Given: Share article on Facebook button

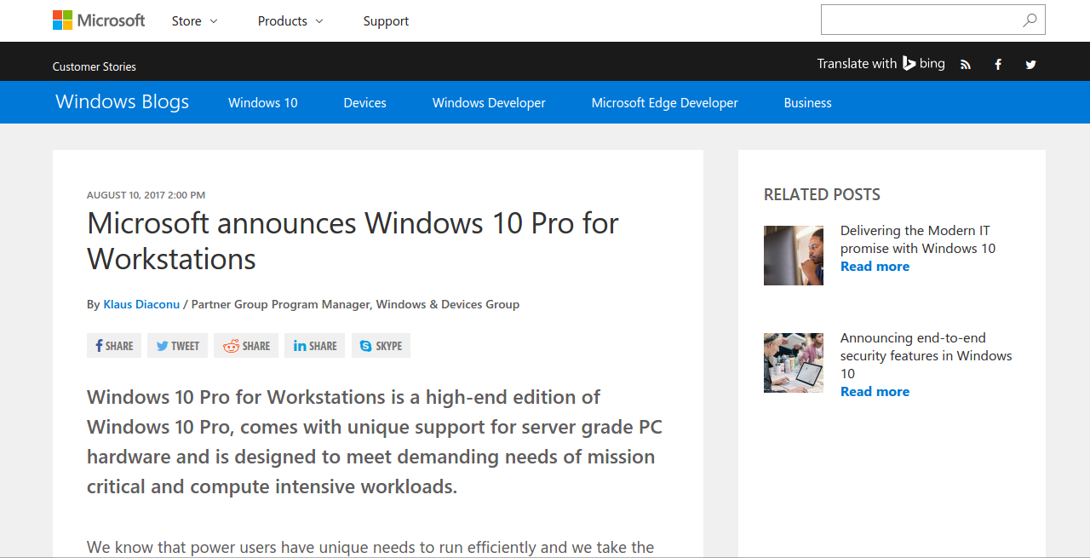Looking at the screenshot, I should [114, 345].
